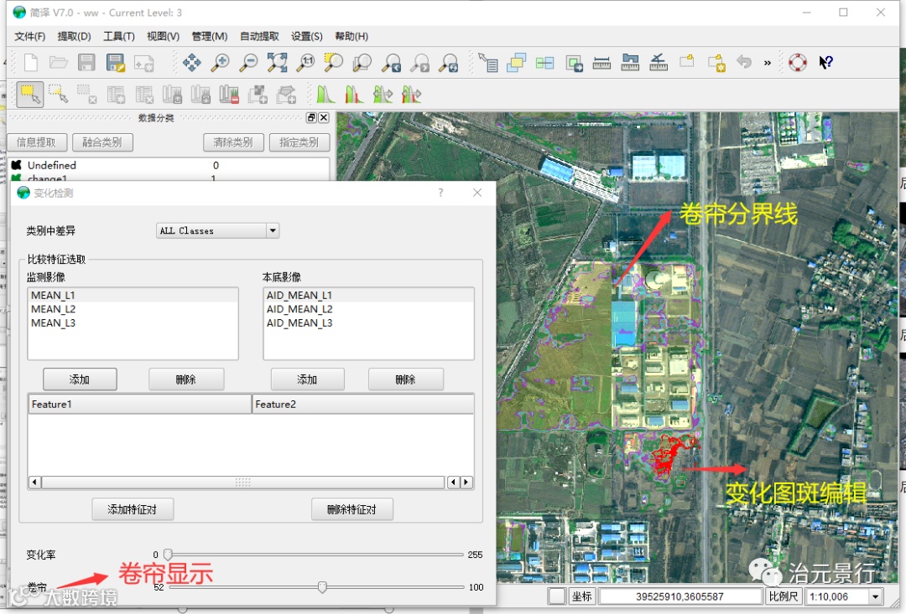This screenshot has height=614, width=906.
Task: Toggle the checkbox left of 坐标
Action: point(556,596)
